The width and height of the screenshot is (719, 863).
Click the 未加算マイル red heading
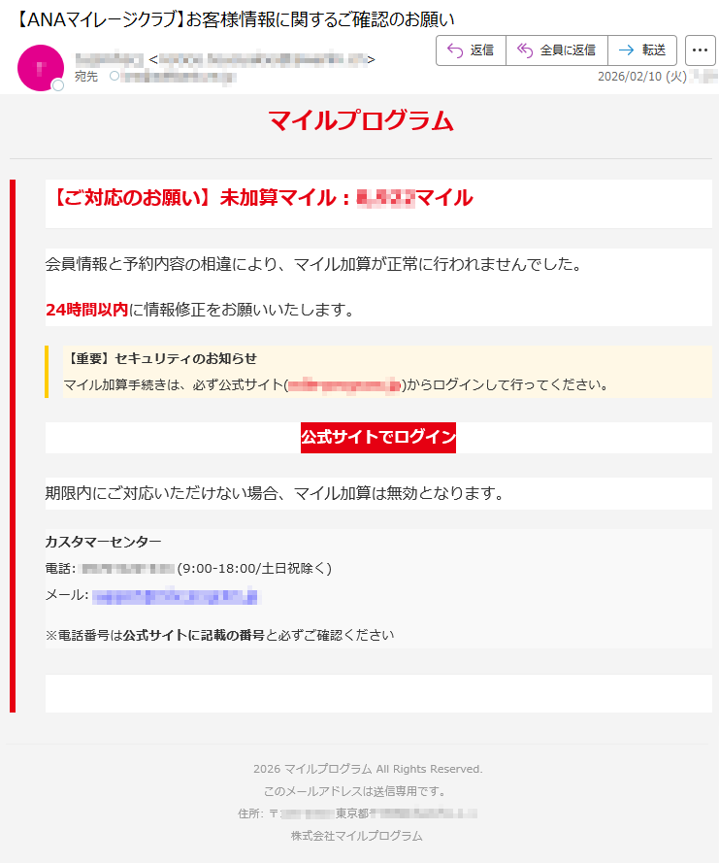pos(263,198)
